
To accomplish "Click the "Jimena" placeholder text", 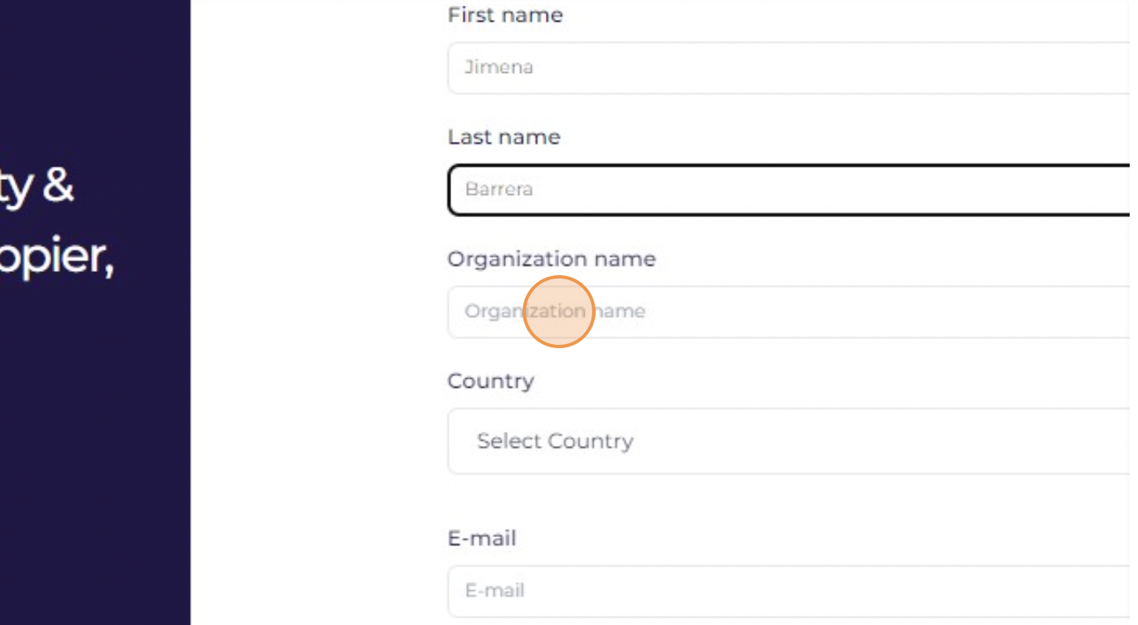I will pos(498,67).
